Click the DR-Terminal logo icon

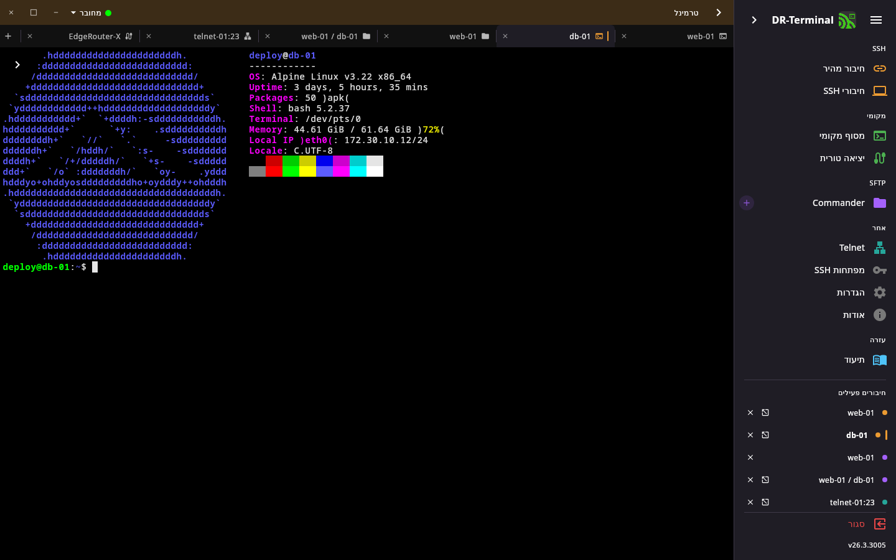click(847, 21)
